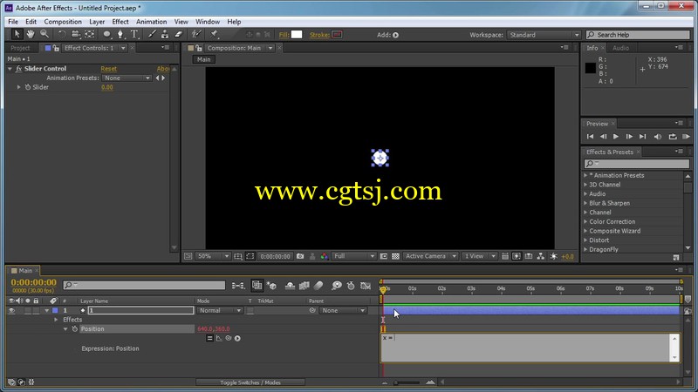Image resolution: width=698 pixels, height=392 pixels.
Task: Open the Layer menu
Action: (x=97, y=21)
